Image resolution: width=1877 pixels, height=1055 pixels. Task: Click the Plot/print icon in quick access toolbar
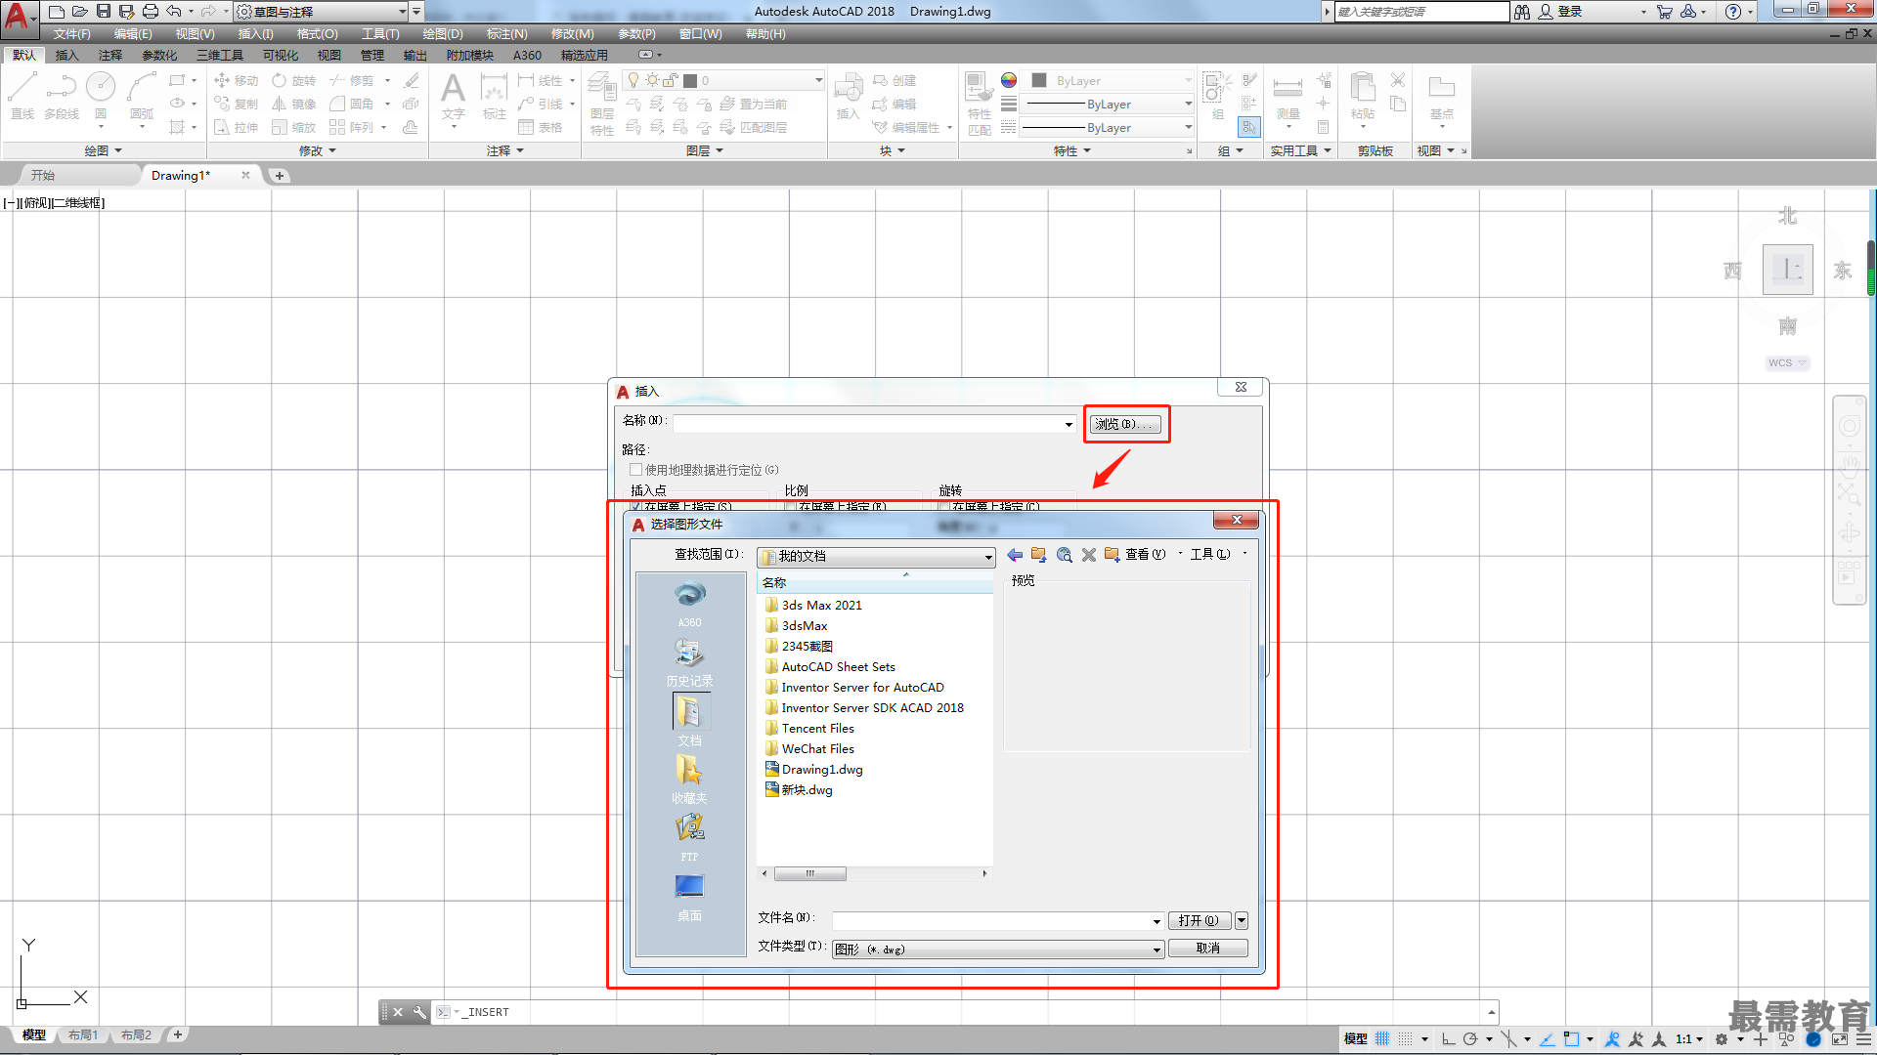pyautogui.click(x=150, y=12)
